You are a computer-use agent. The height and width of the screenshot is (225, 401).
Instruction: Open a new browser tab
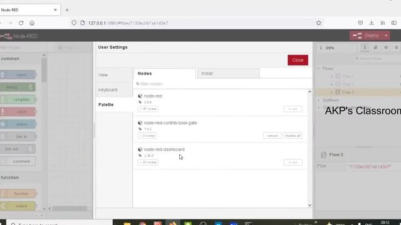pyautogui.click(x=67, y=10)
